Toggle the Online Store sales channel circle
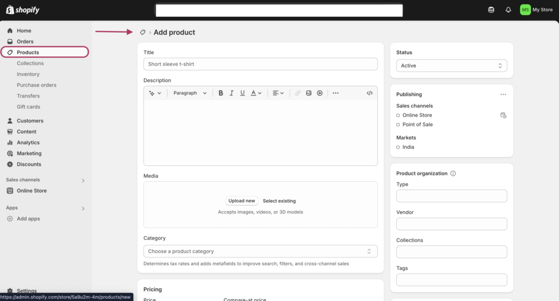The height and width of the screenshot is (301, 559). point(398,115)
